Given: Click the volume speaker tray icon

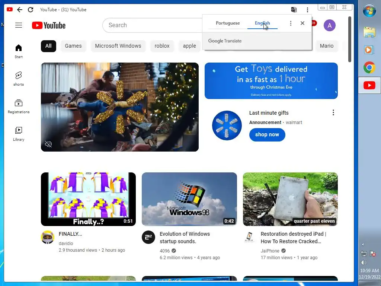Looking at the screenshot, I should [364, 263].
